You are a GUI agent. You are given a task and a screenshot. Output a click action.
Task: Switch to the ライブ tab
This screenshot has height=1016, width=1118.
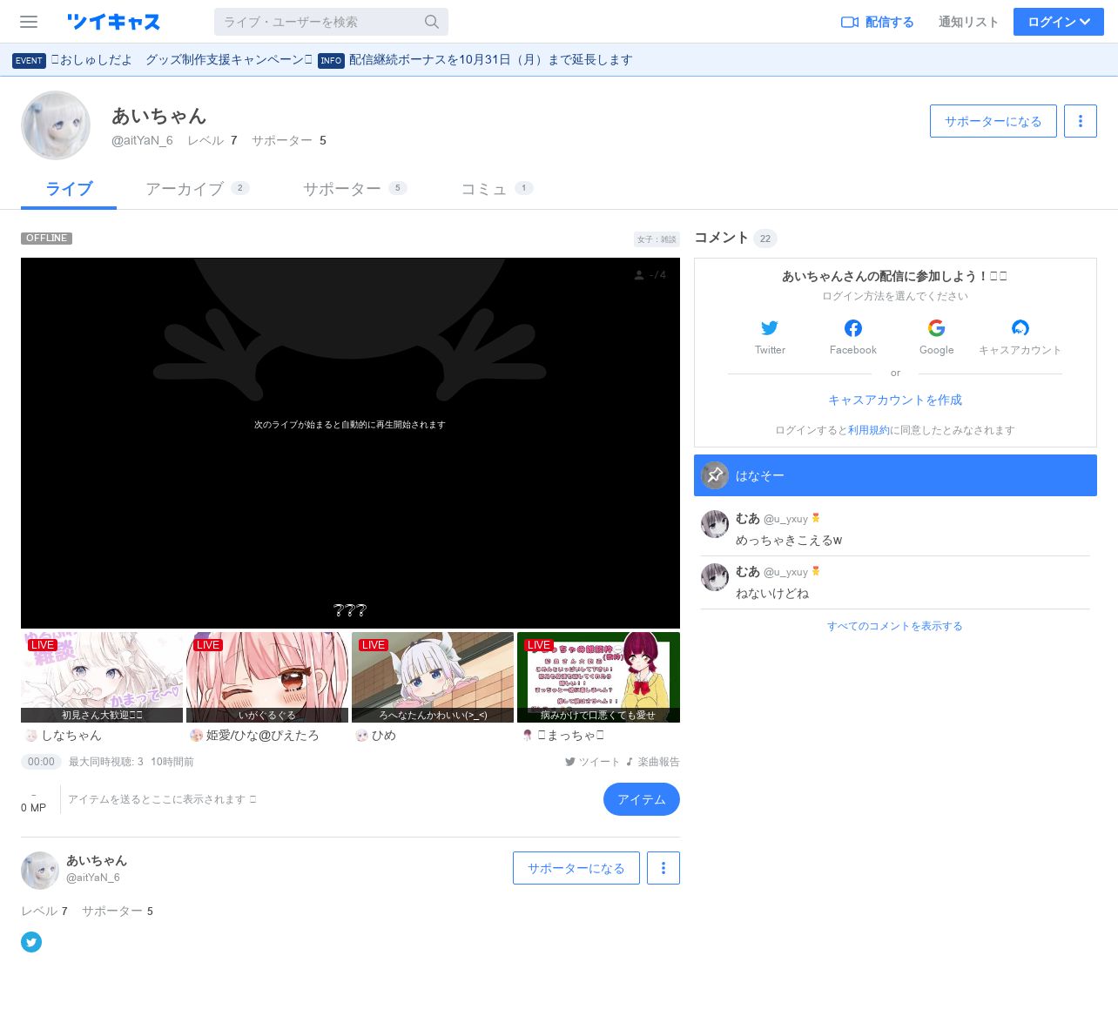pyautogui.click(x=69, y=189)
